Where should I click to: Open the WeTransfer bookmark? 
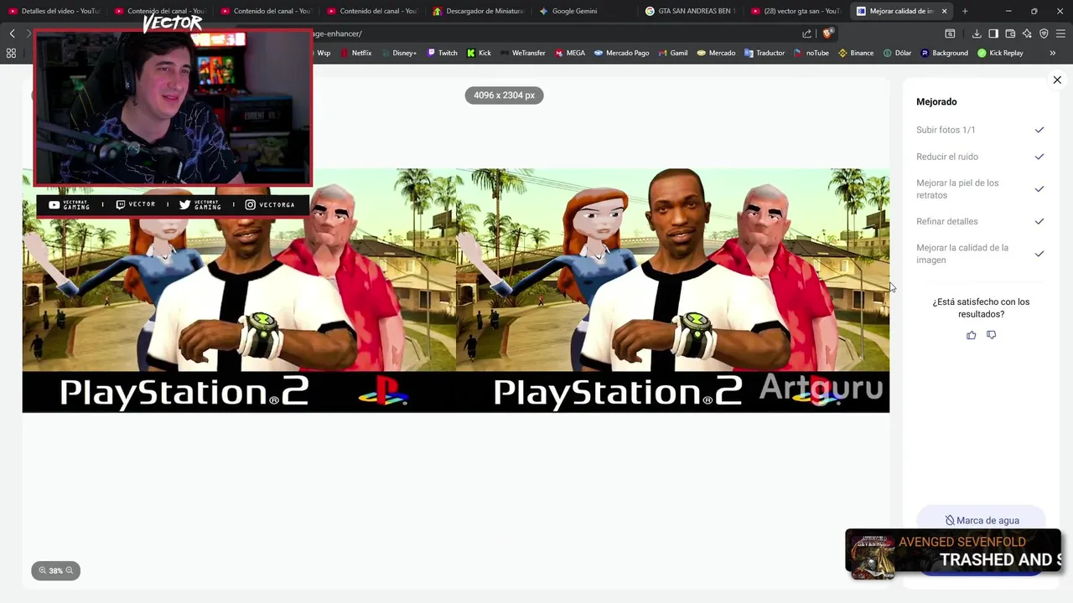[x=522, y=53]
